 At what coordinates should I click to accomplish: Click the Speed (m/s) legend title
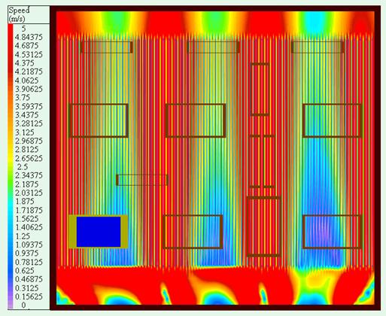coord(19,14)
